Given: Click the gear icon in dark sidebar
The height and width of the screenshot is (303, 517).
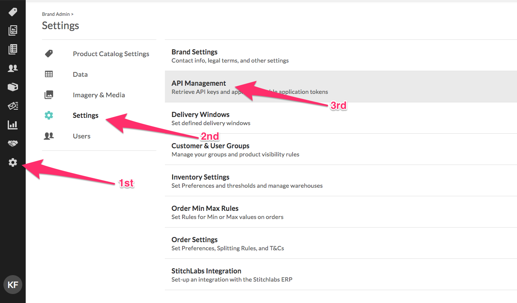Looking at the screenshot, I should tap(13, 162).
